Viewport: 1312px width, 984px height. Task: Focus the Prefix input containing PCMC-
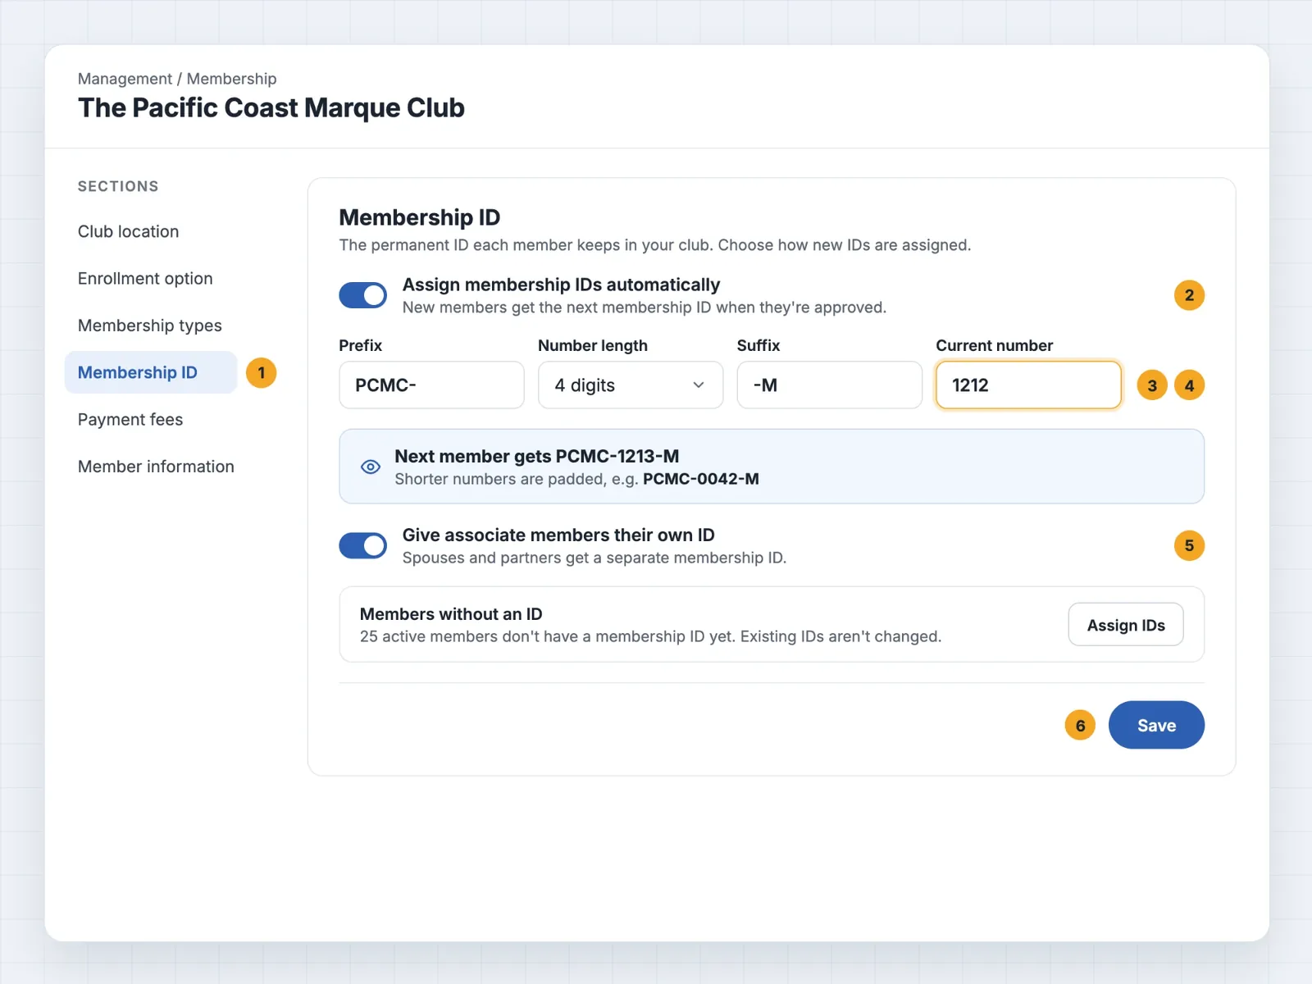click(x=431, y=385)
